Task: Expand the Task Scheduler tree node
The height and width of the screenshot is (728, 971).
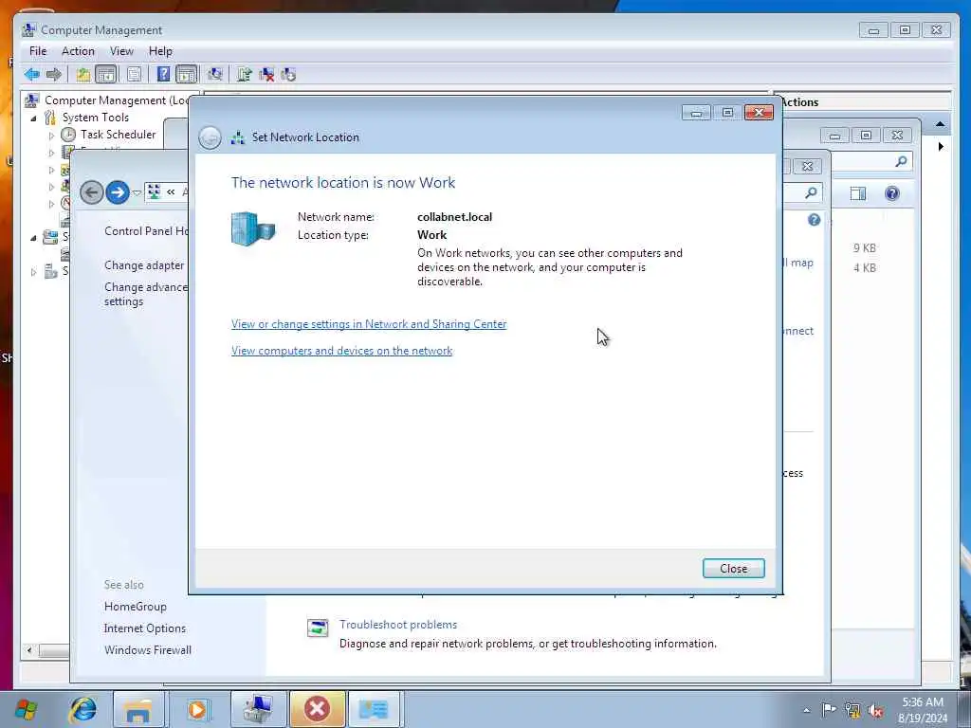Action: point(51,135)
